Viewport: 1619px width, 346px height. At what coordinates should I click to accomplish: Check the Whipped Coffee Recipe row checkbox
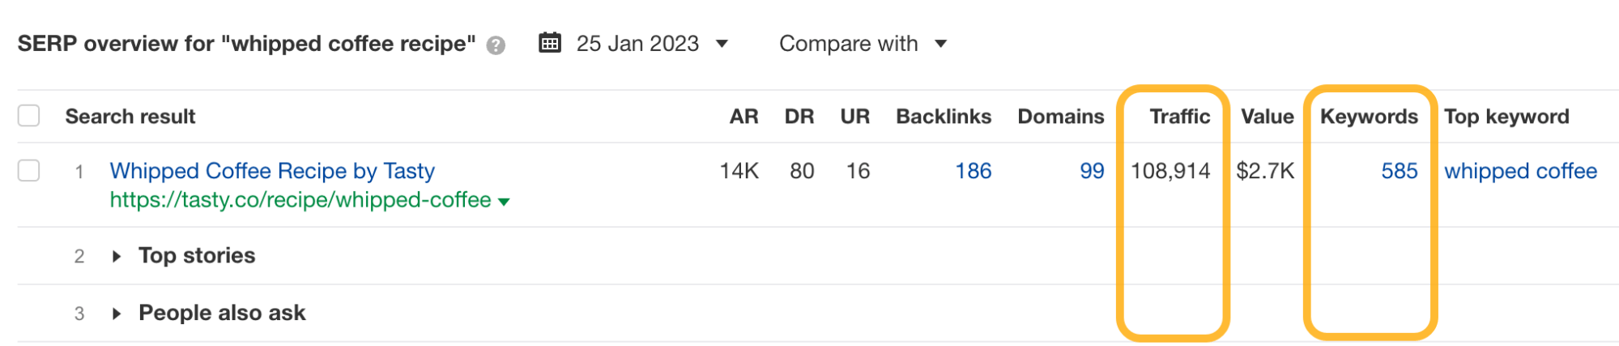[x=29, y=170]
